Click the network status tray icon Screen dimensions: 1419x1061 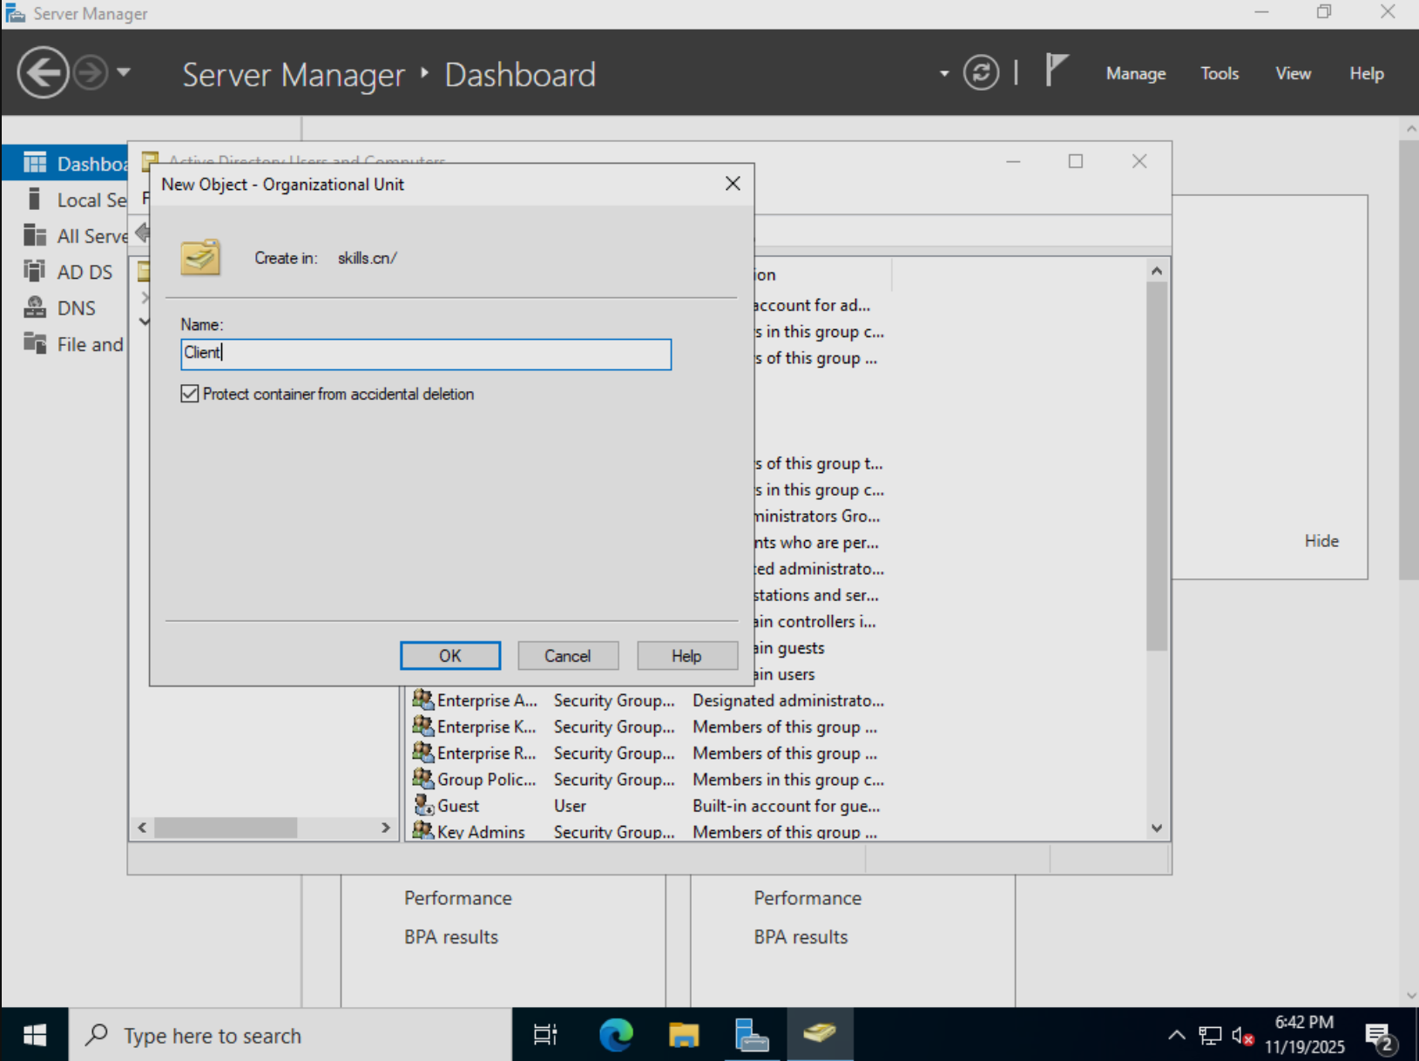point(1209,1035)
